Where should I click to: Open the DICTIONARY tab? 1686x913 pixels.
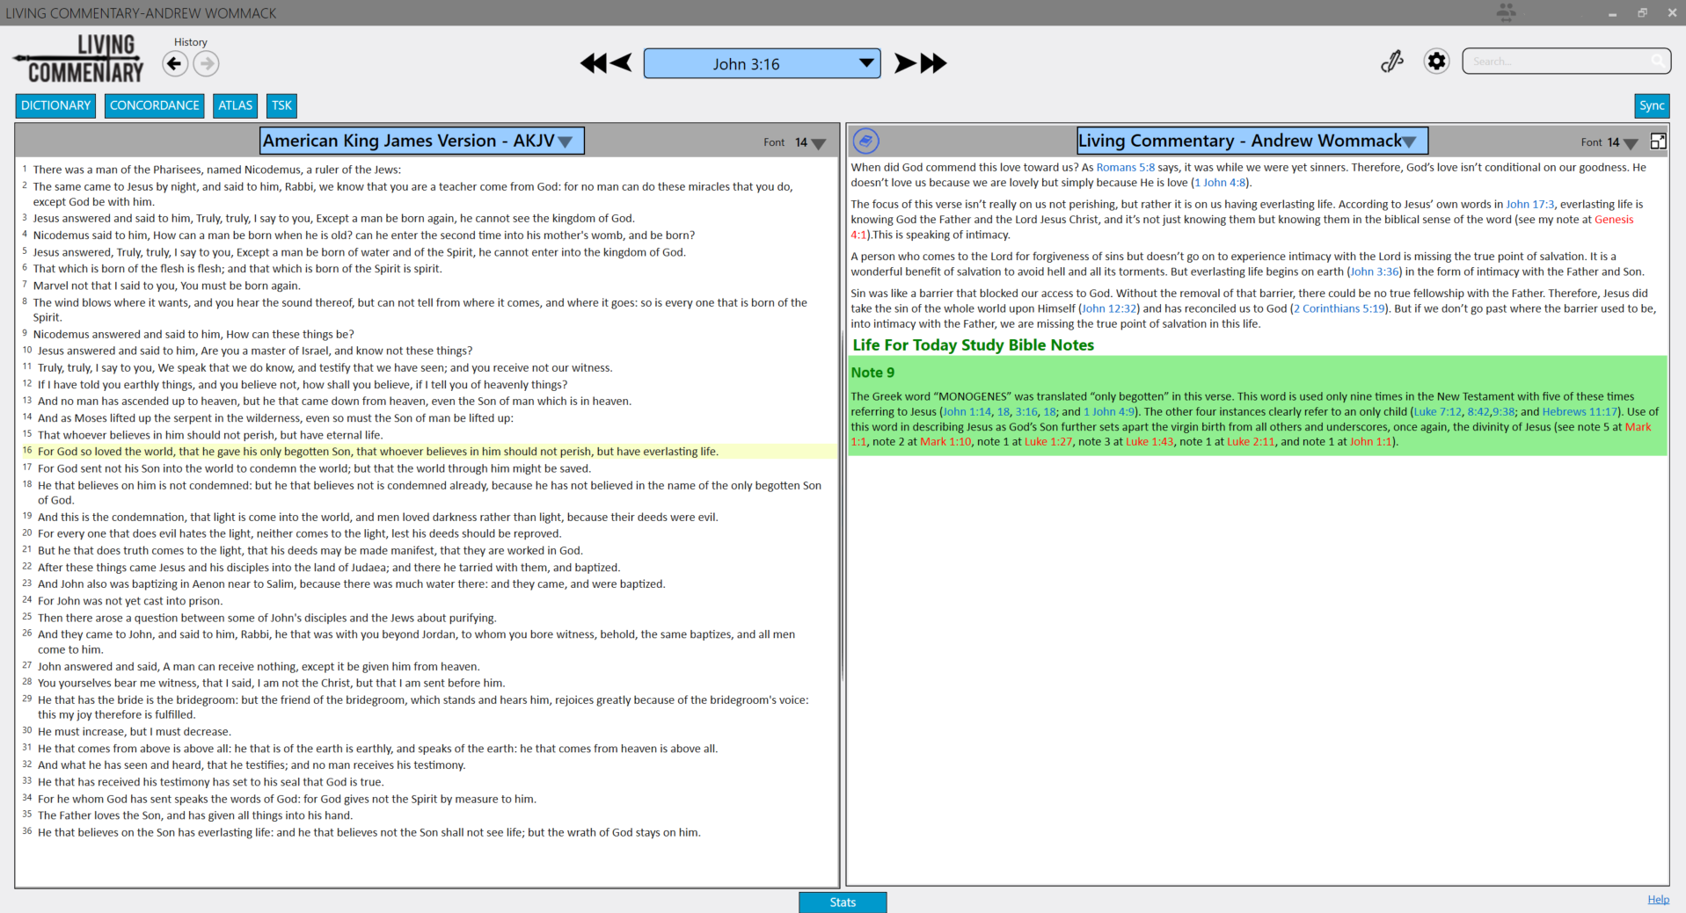(55, 105)
